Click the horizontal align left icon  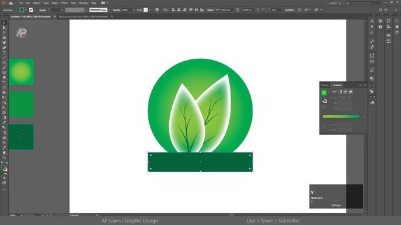point(174,10)
